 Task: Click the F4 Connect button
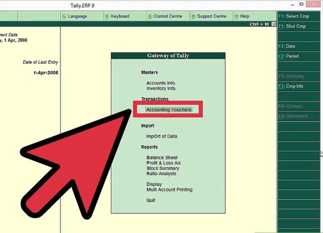(298, 106)
